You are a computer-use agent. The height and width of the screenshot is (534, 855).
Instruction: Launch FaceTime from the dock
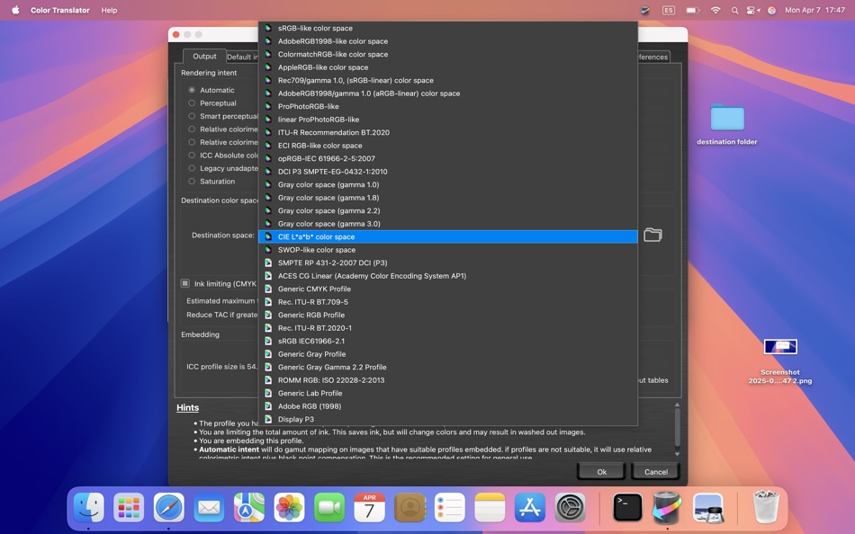coord(329,508)
